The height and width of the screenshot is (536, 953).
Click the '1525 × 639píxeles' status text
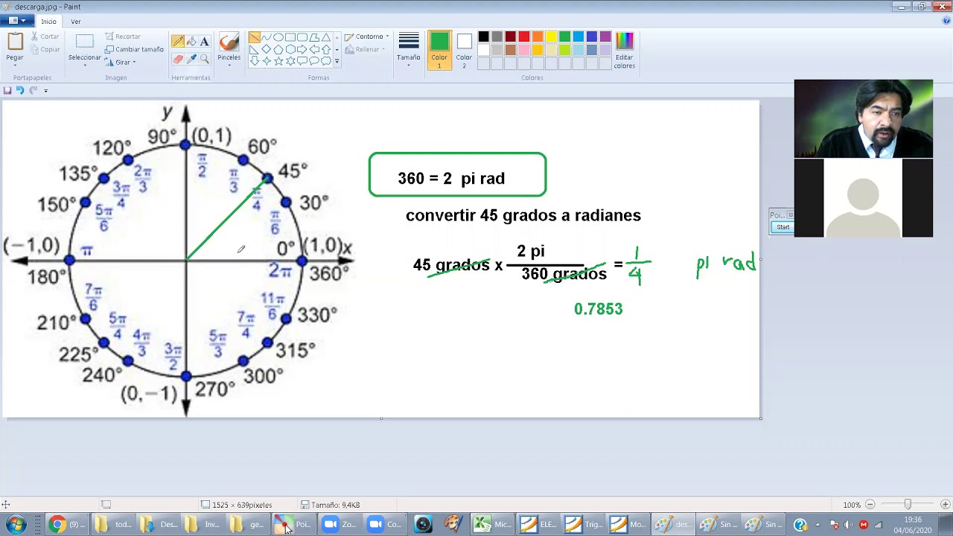(242, 505)
